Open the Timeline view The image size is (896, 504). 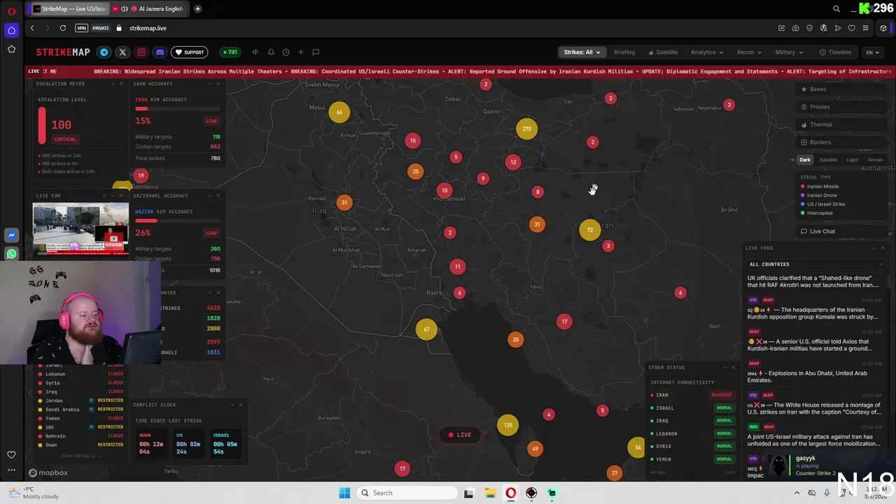coord(836,52)
